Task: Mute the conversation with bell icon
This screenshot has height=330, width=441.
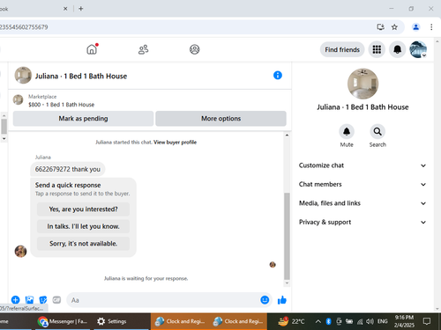Action: click(347, 131)
